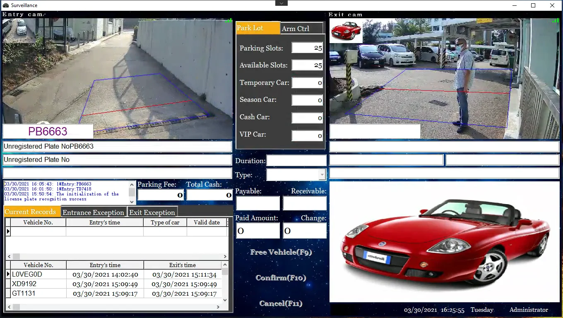
Task: Click Cancel(F11) to cancel the operation
Action: point(281,303)
